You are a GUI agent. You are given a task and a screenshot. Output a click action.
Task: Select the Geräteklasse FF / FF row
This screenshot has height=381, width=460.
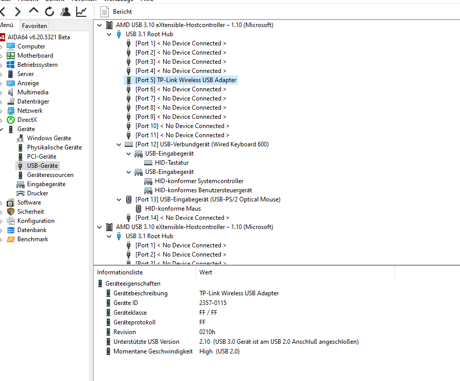[x=162, y=313]
